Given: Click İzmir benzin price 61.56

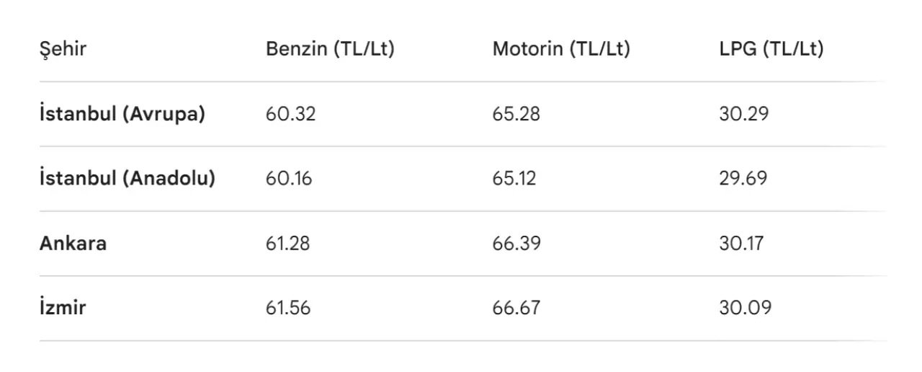Looking at the screenshot, I should [288, 309].
